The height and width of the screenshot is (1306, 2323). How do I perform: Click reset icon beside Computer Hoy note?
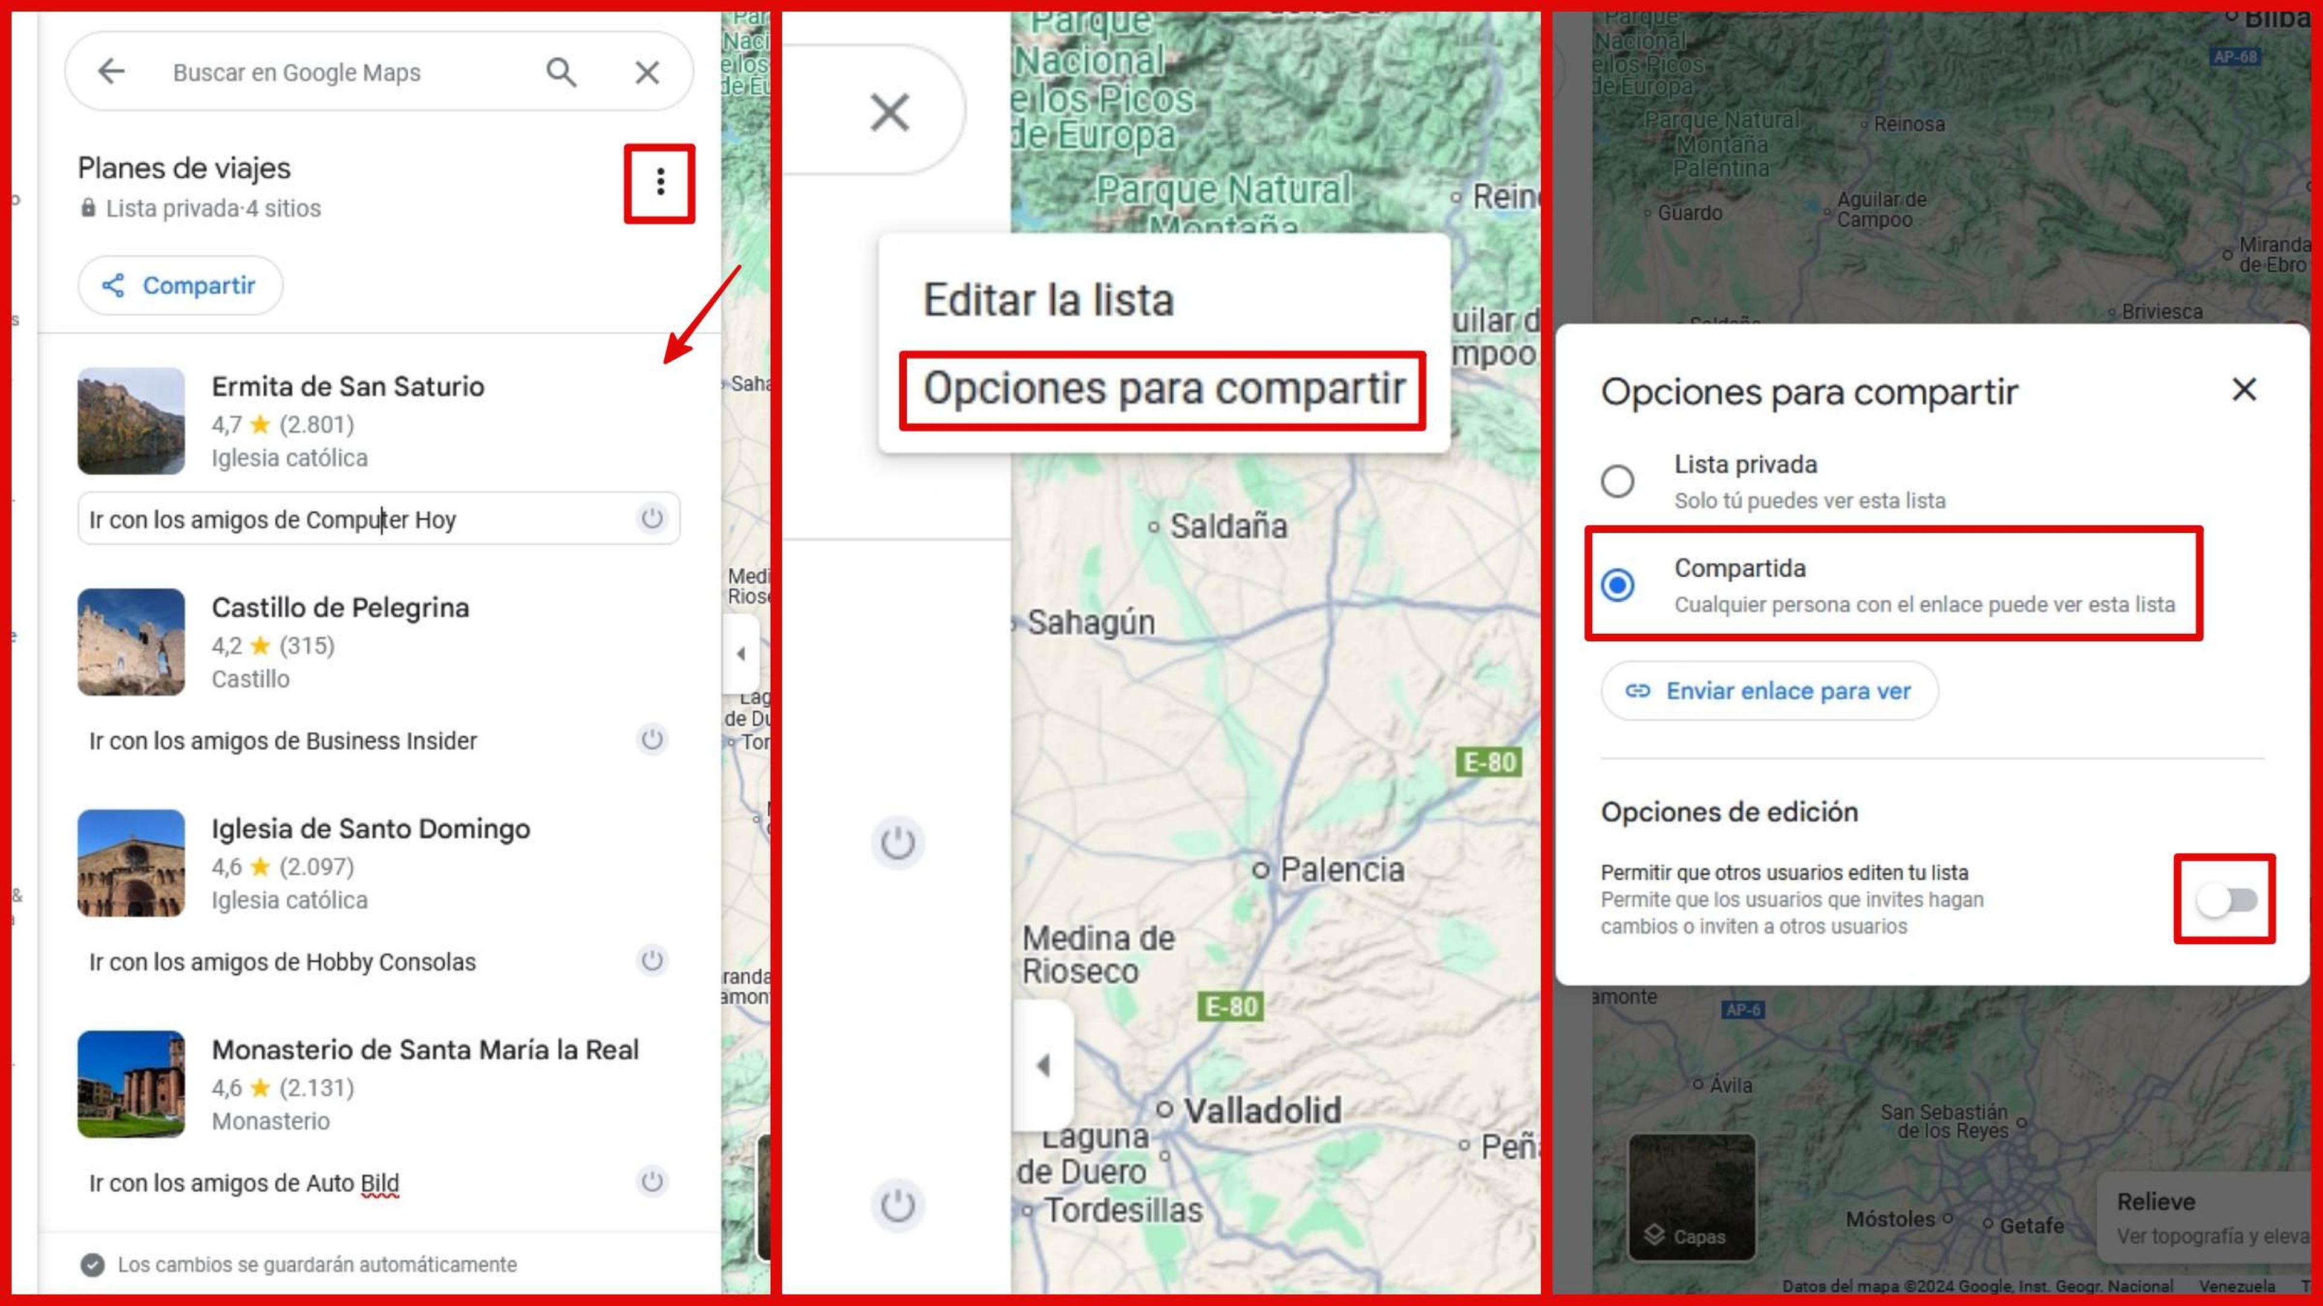(x=652, y=518)
